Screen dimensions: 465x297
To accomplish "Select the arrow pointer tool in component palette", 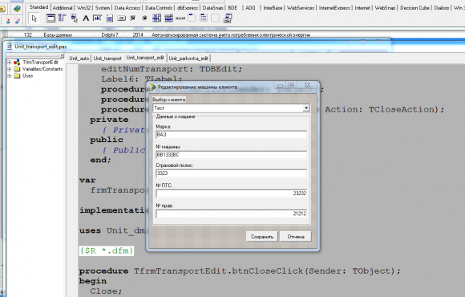I will point(34,18).
